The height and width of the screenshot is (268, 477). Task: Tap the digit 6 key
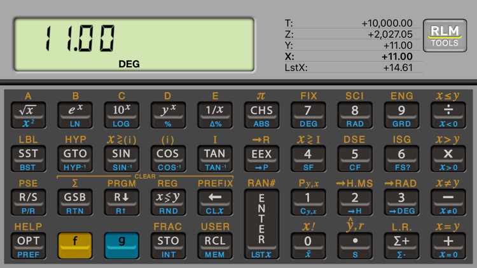pos(401,159)
